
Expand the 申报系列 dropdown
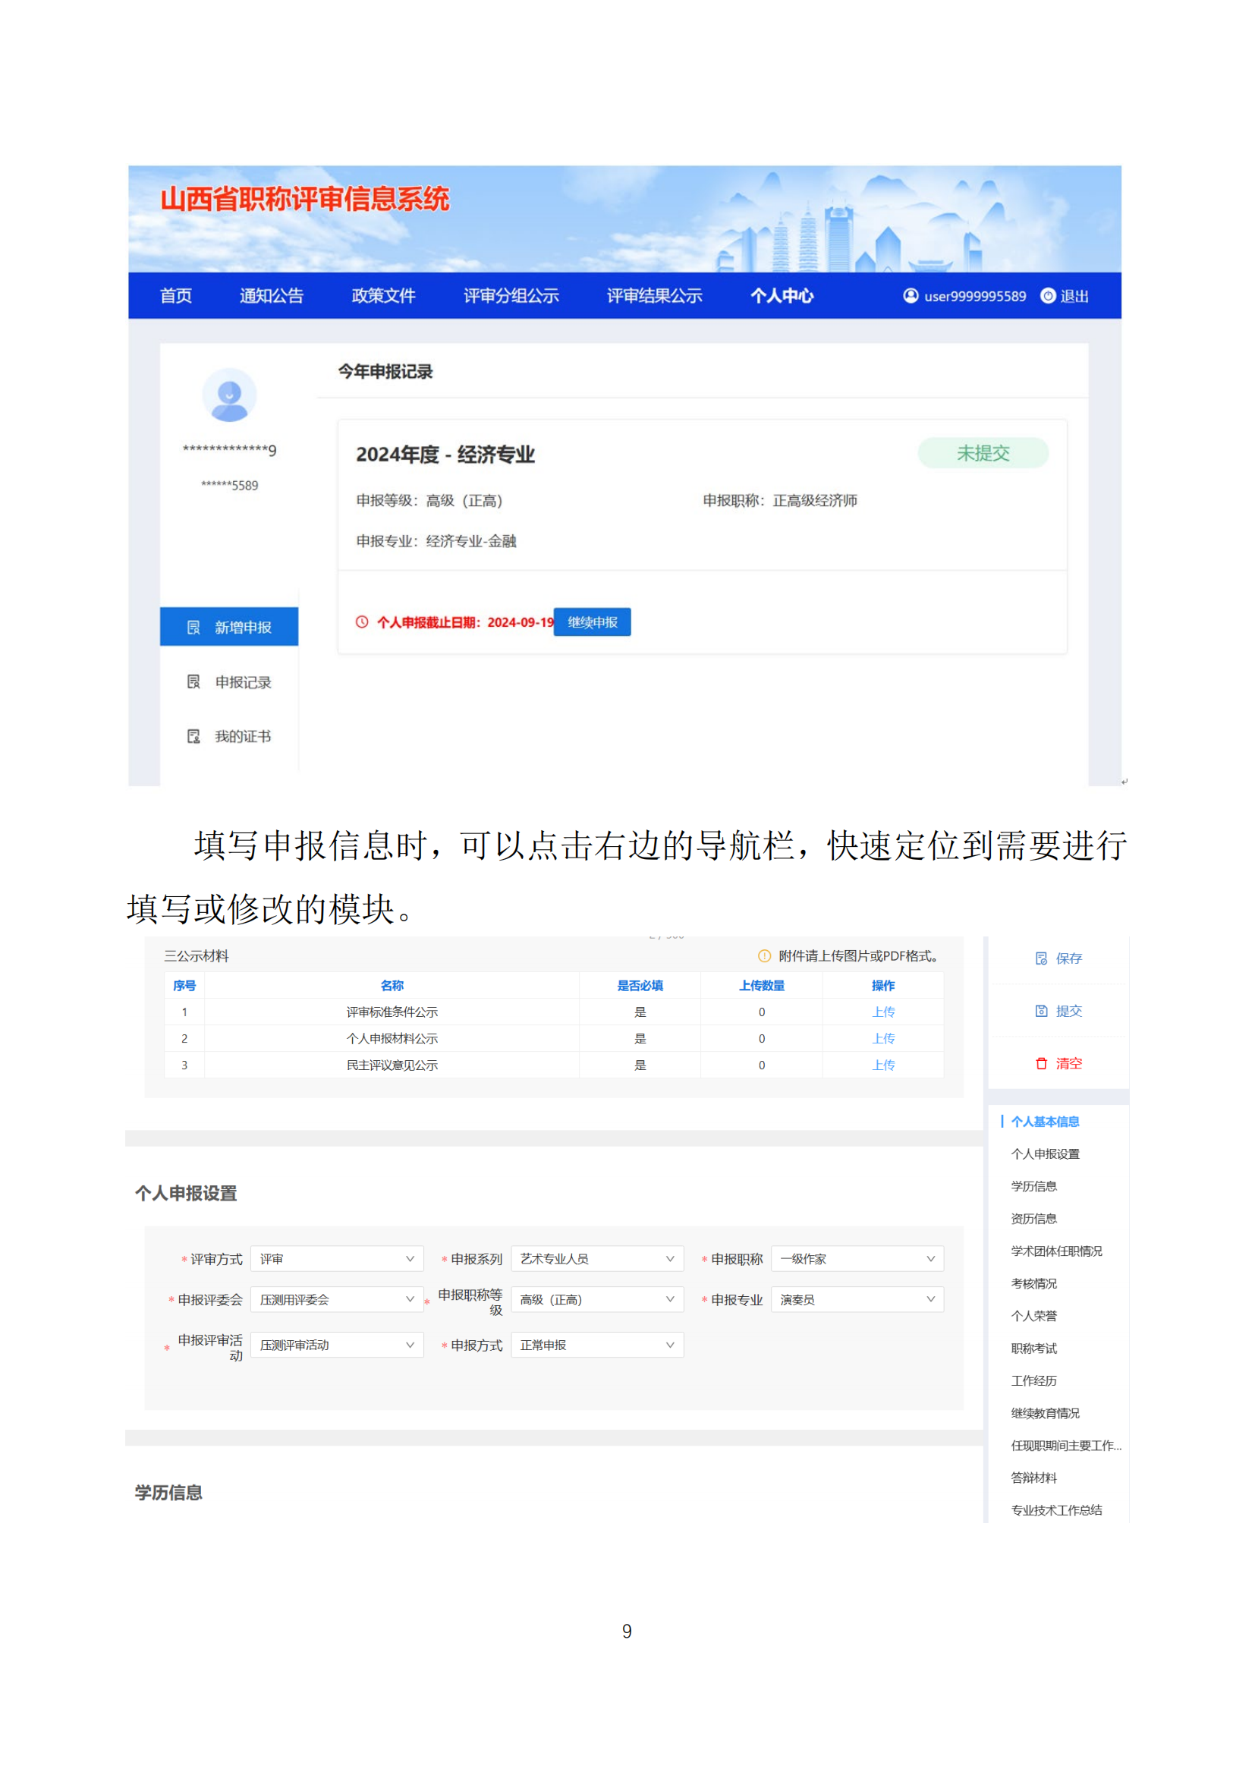click(596, 1258)
